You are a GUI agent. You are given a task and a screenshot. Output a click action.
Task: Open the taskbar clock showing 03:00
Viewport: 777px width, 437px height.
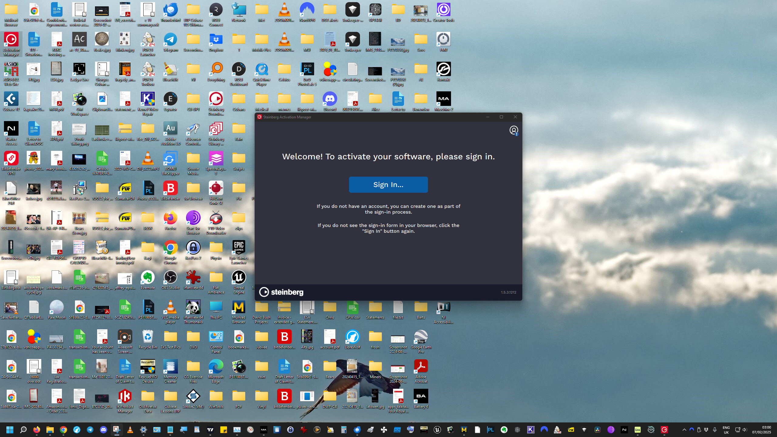pyautogui.click(x=762, y=430)
